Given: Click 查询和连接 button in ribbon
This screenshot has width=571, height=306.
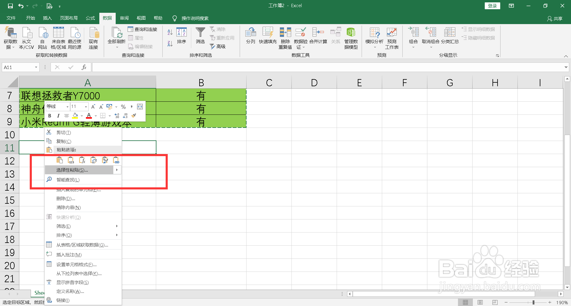Looking at the screenshot, I should (x=142, y=29).
